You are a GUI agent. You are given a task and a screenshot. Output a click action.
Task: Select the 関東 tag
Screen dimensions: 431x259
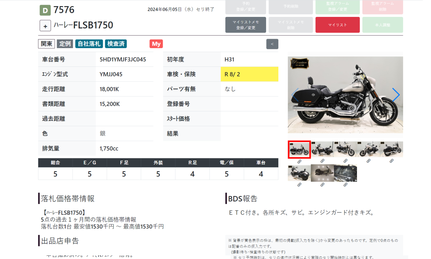click(x=46, y=44)
